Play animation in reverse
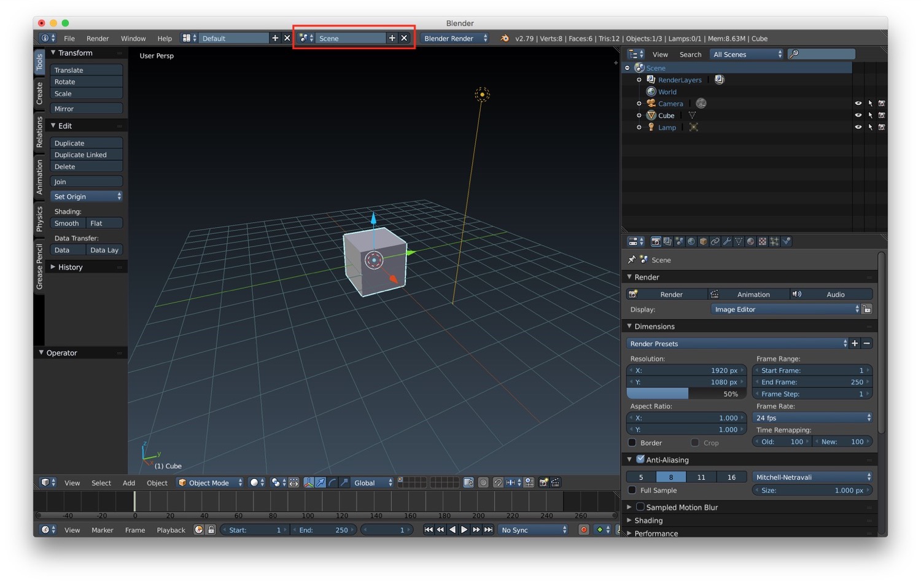The width and height of the screenshot is (921, 582). point(453,530)
